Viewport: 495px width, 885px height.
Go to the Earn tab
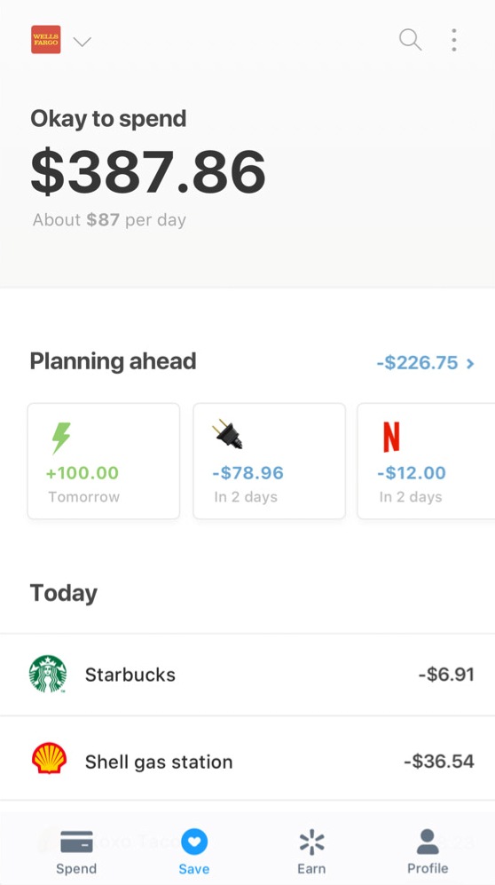[311, 852]
